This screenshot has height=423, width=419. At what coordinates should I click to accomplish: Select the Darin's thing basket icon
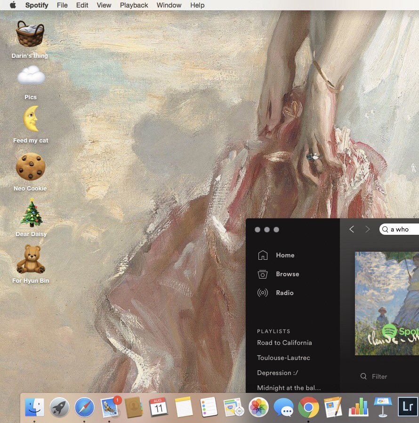[x=30, y=34]
